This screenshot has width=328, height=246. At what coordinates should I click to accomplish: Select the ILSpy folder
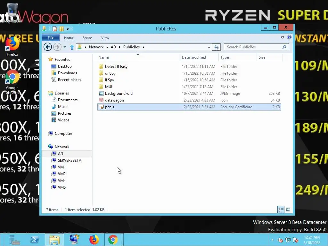coord(189,80)
